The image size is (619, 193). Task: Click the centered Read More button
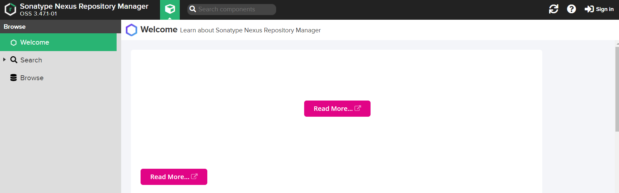pos(337,109)
